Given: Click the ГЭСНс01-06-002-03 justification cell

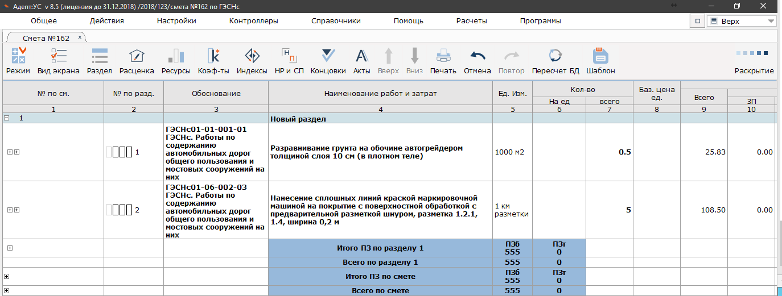Looking at the screenshot, I should pos(216,210).
